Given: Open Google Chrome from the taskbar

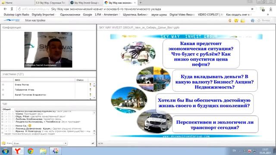Looking at the screenshot, I should (x=31, y=151).
